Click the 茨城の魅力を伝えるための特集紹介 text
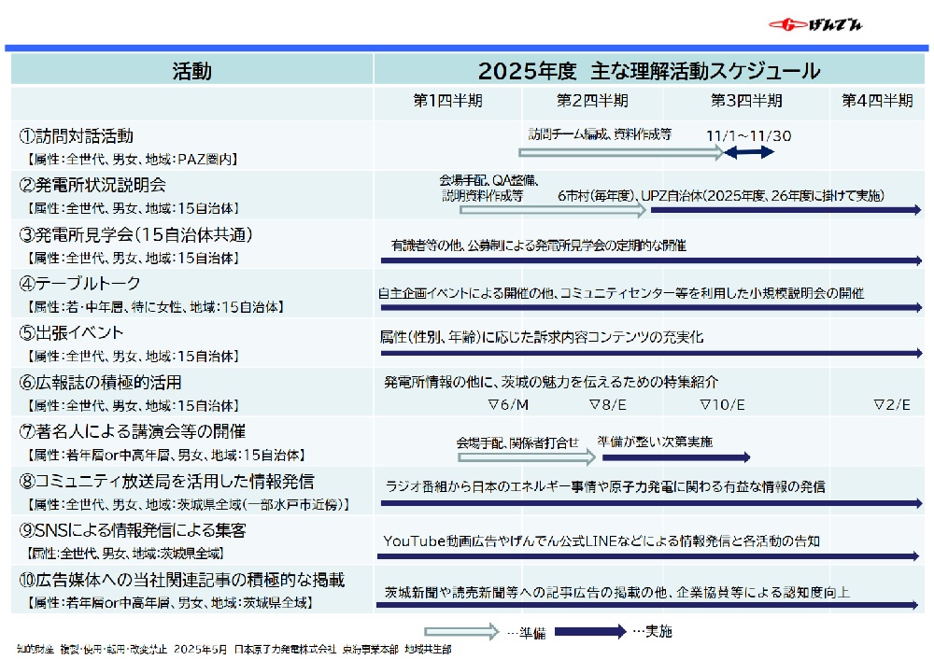Image resolution: width=934 pixels, height=660 pixels. (609, 382)
